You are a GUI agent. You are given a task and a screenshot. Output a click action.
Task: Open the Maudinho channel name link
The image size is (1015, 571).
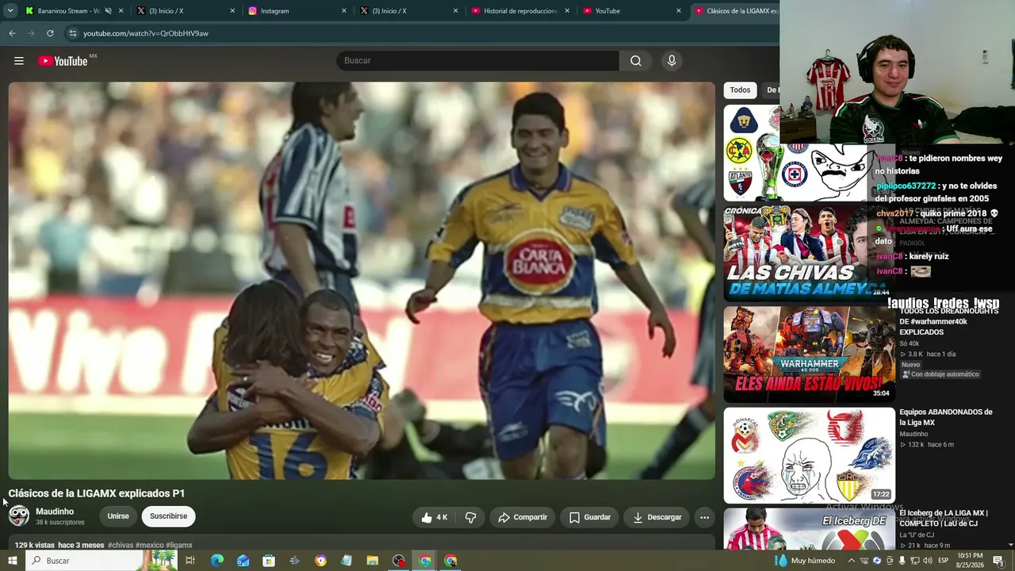coord(55,512)
